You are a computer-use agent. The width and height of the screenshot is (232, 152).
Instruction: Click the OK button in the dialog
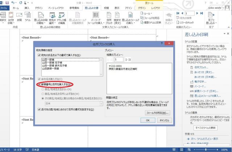(148, 120)
